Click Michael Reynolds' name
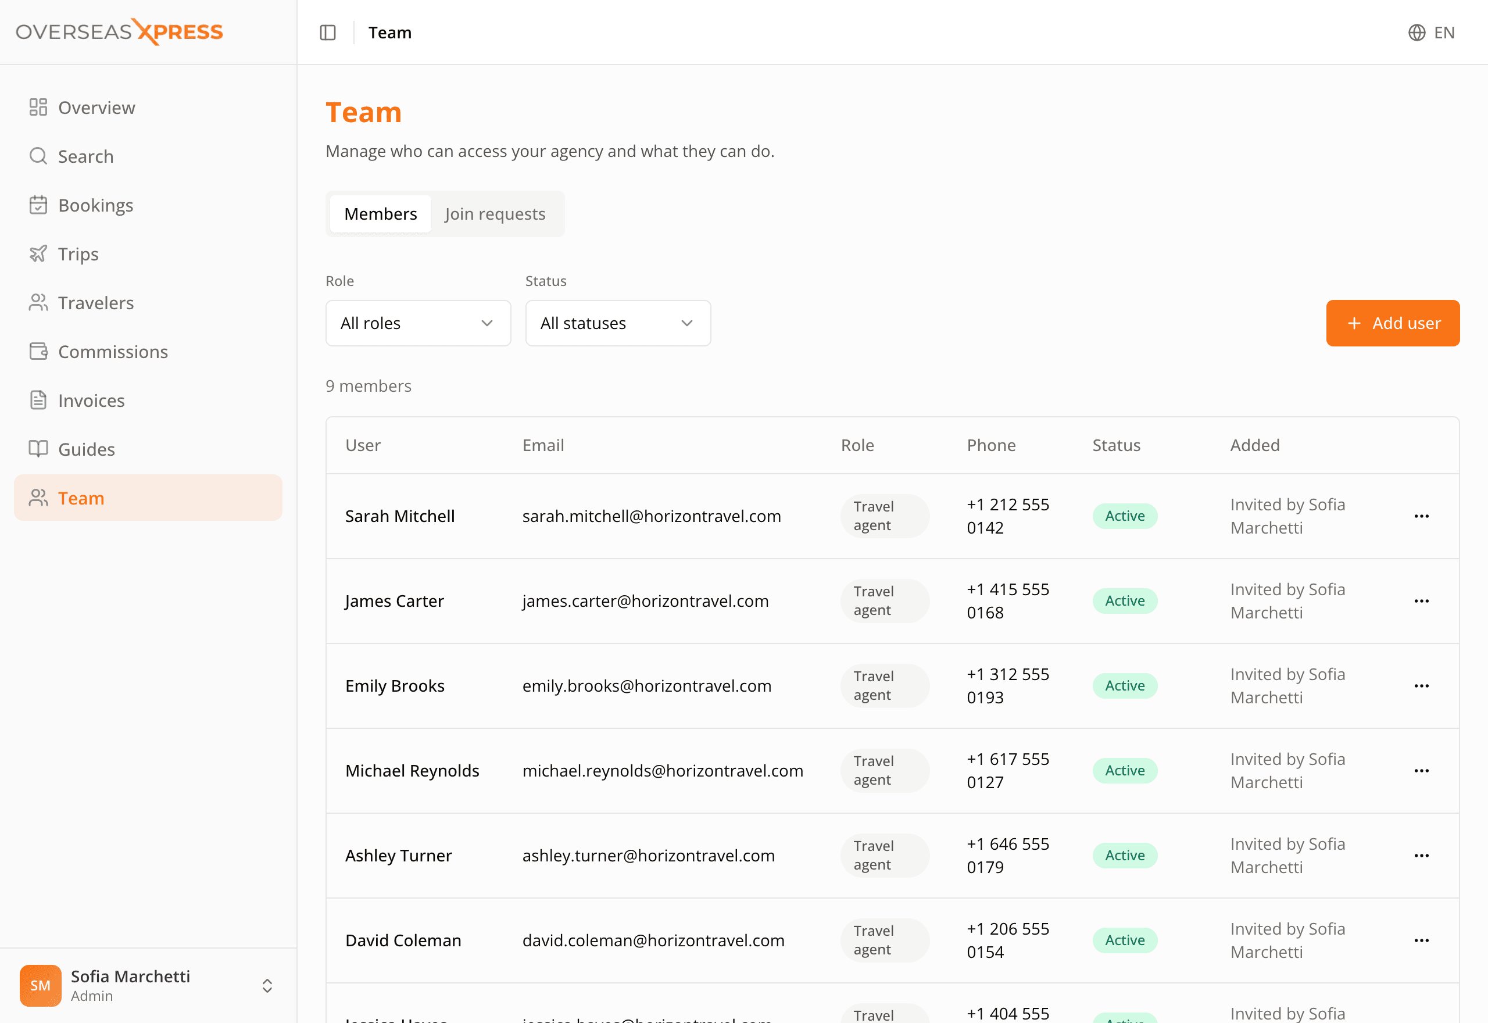Screen dimensions: 1488x1023 coord(412,771)
